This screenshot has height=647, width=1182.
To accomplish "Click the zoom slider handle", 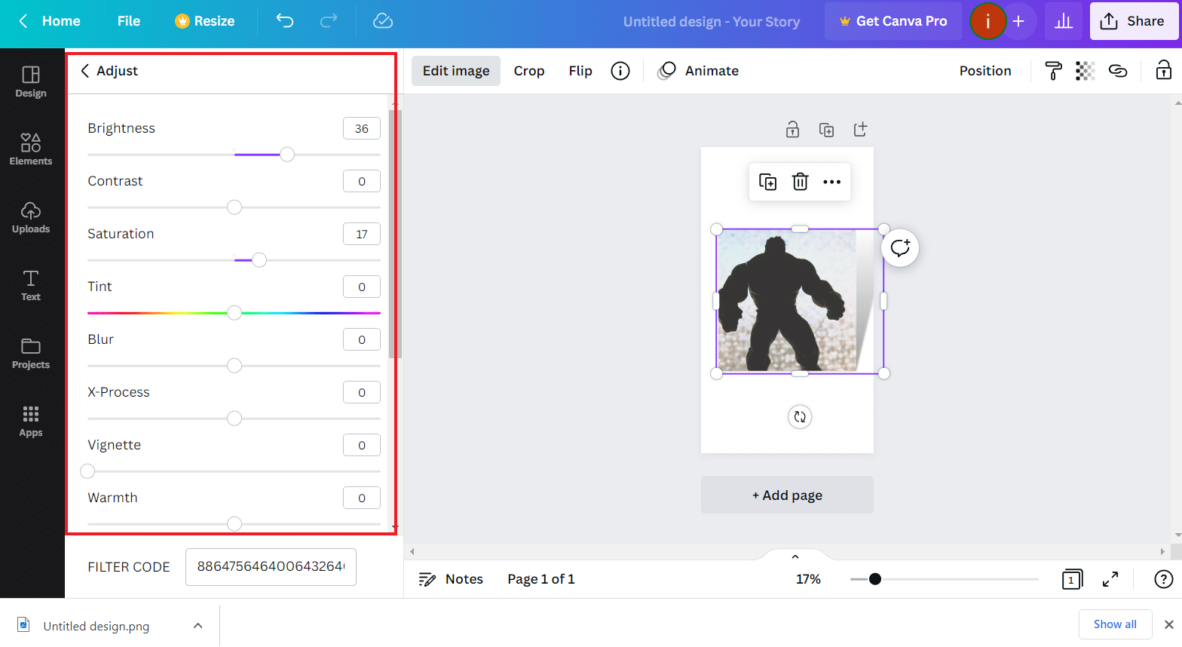I will pyautogui.click(x=875, y=579).
